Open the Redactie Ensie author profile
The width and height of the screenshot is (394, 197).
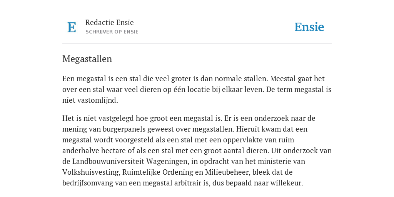[x=110, y=22]
